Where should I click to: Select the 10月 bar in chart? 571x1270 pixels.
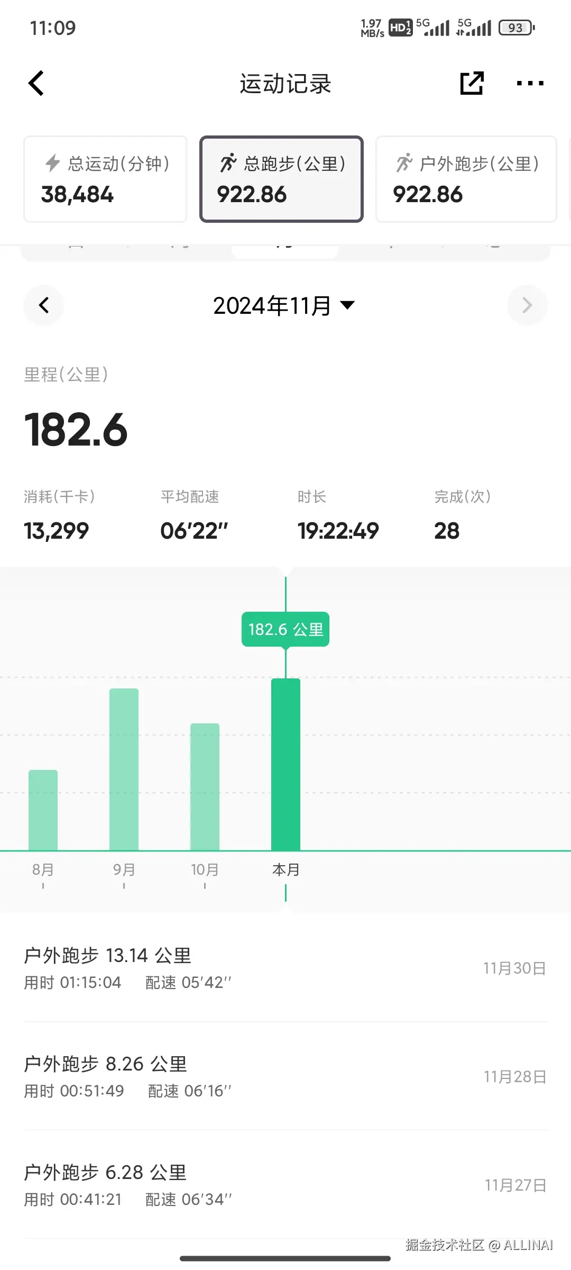(205, 787)
